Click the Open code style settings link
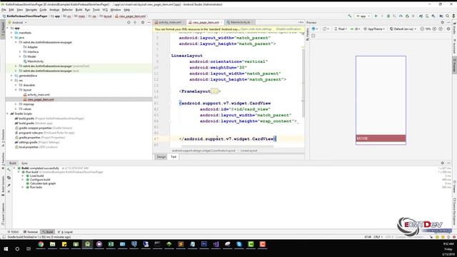The height and width of the screenshot is (257, 457). 256,29
